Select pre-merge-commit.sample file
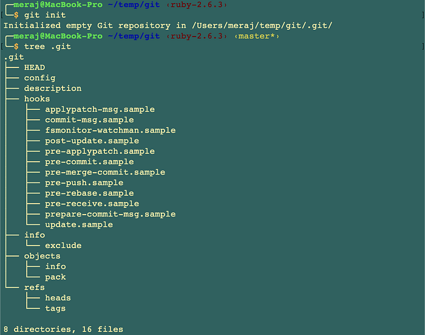425x335 pixels. click(x=105, y=172)
